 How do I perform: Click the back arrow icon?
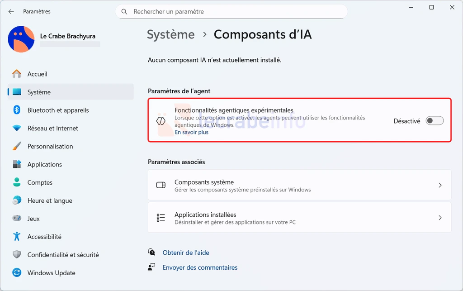[11, 11]
